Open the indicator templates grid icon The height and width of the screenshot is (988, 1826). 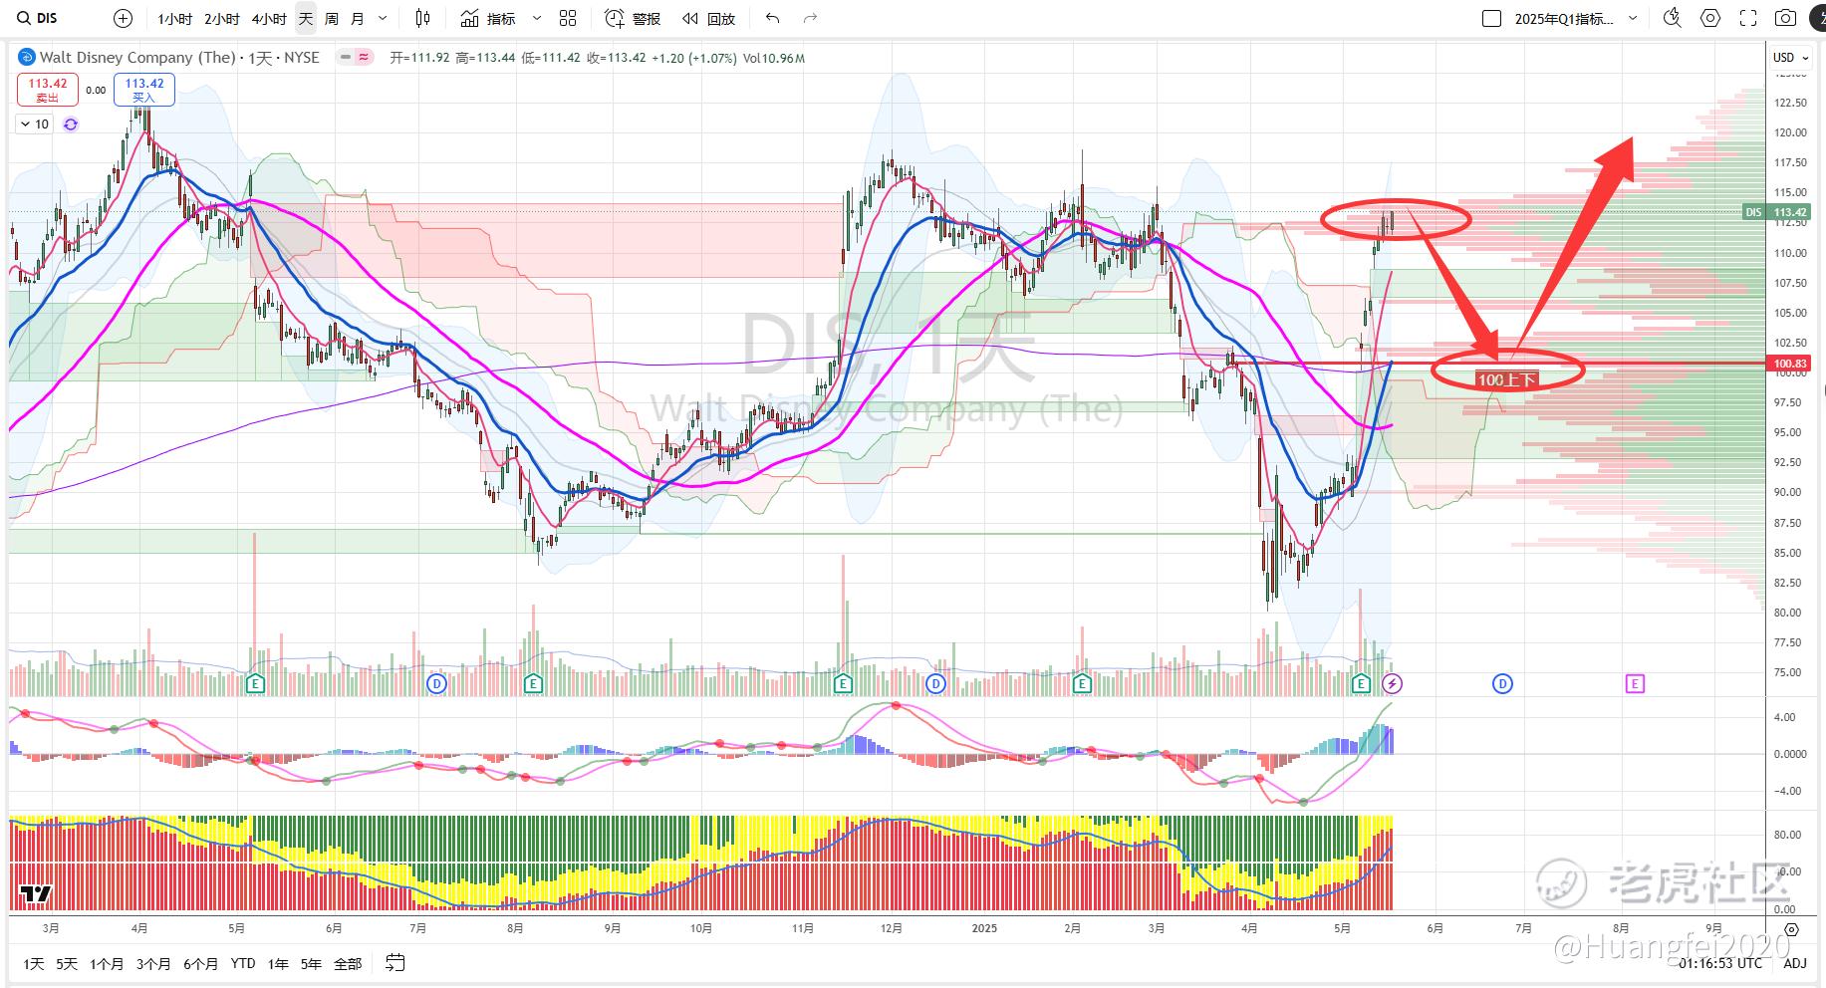click(x=568, y=18)
